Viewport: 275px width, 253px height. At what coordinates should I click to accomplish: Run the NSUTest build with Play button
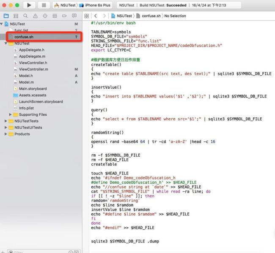29,5
